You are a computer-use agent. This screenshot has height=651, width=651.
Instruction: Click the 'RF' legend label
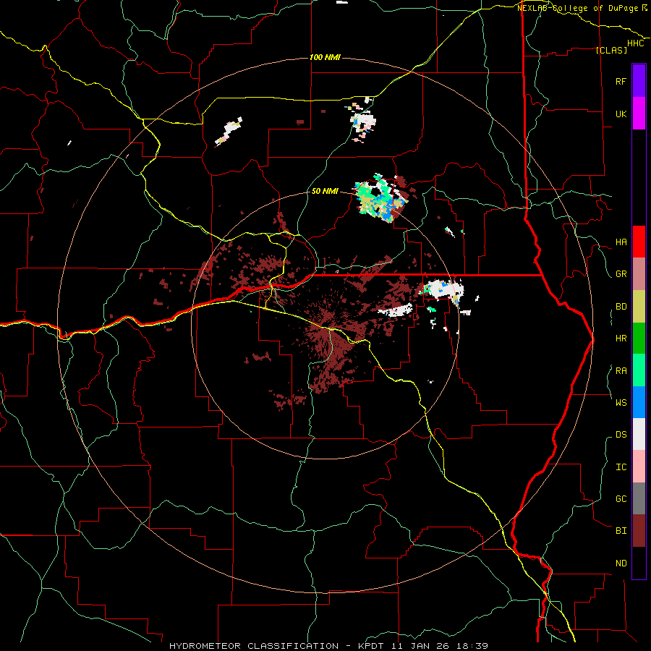pos(621,81)
